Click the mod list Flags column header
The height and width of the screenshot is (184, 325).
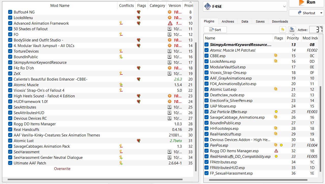pyautogui.click(x=142, y=5)
